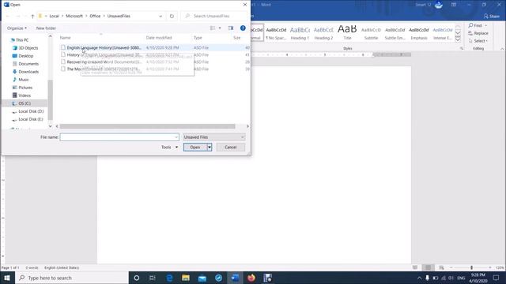Viewport: 506px width, 284px height.
Task: Switch to Web Layout view icon
Action: point(441,267)
